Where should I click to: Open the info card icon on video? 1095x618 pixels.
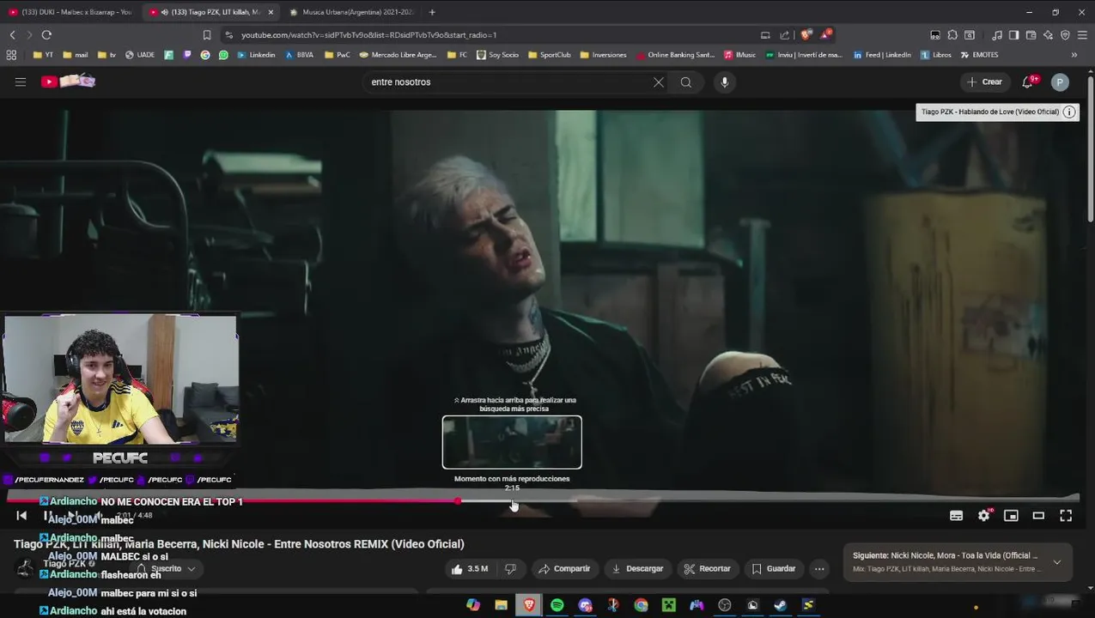tap(1069, 112)
